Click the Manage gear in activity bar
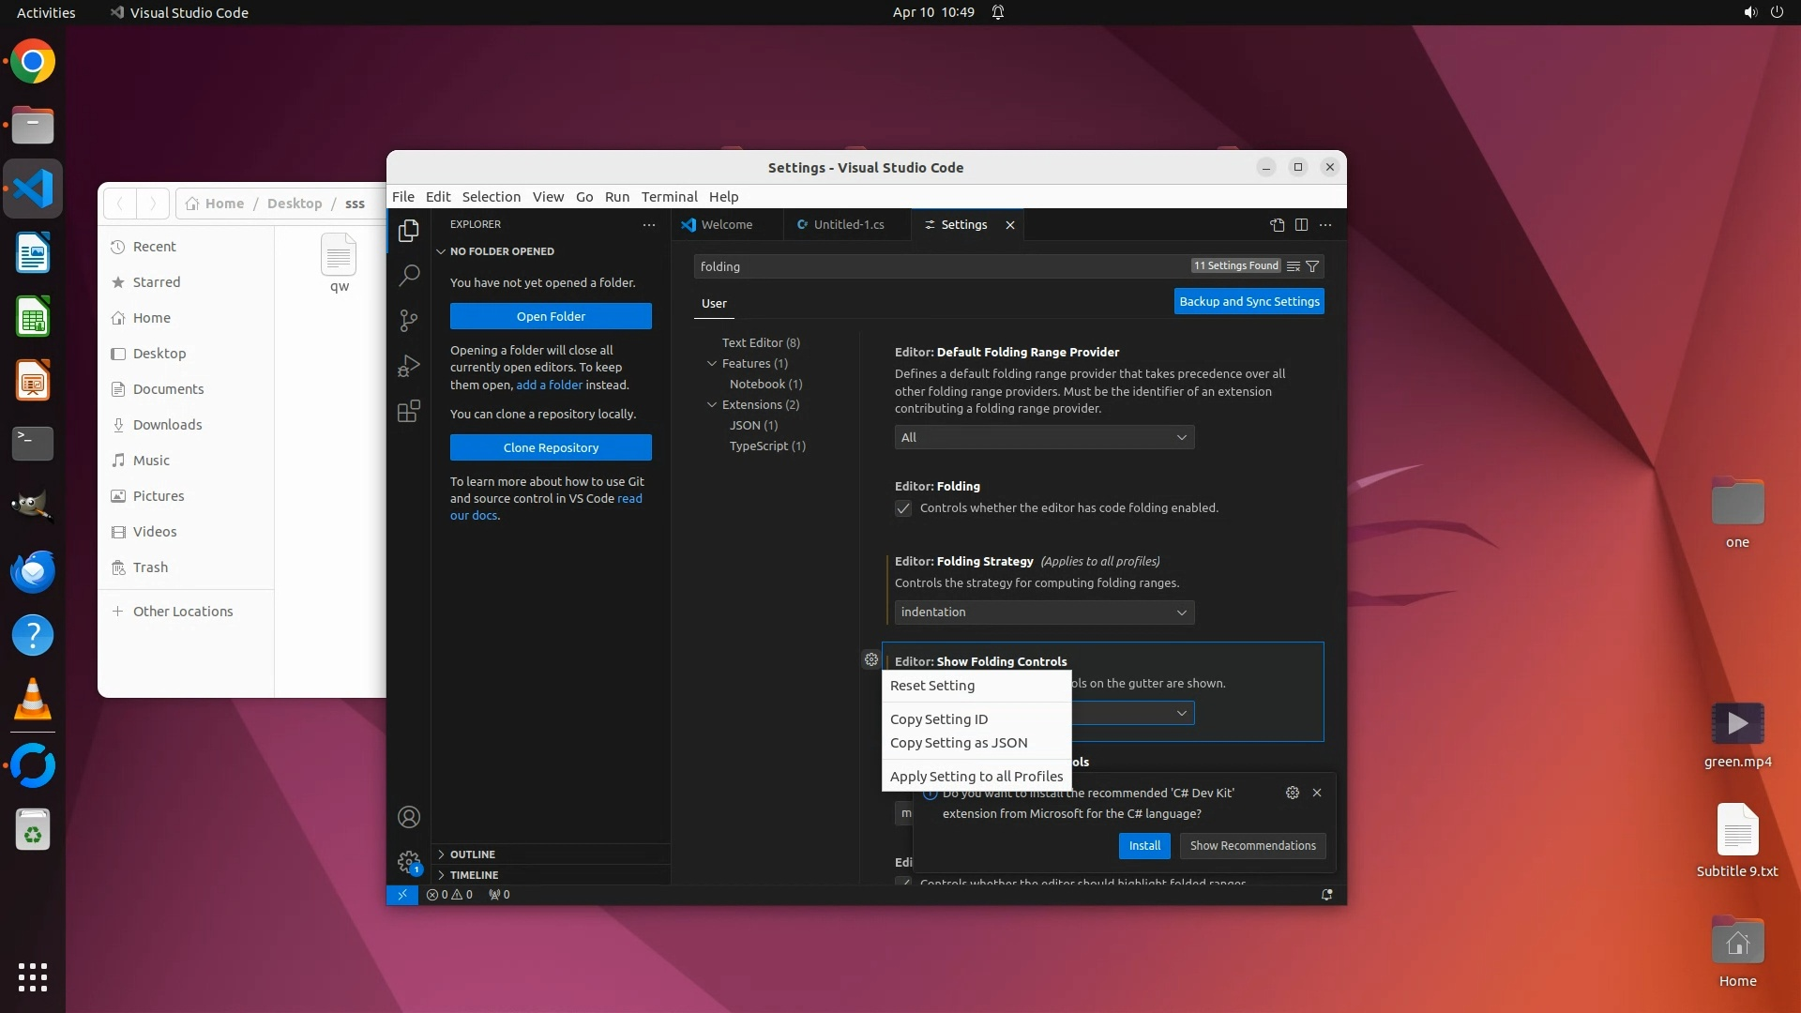Viewport: 1801px width, 1013px height. 409,861
